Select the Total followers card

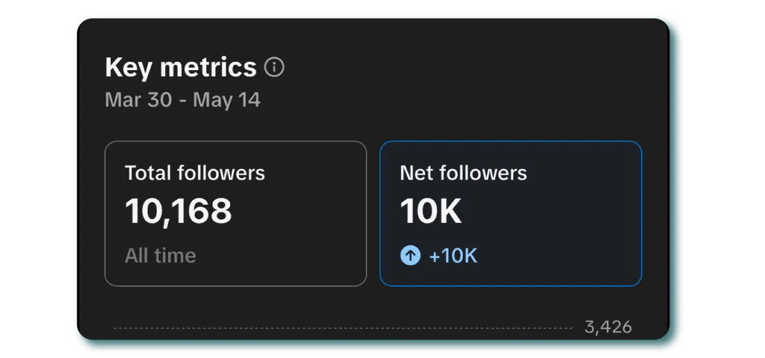(236, 213)
